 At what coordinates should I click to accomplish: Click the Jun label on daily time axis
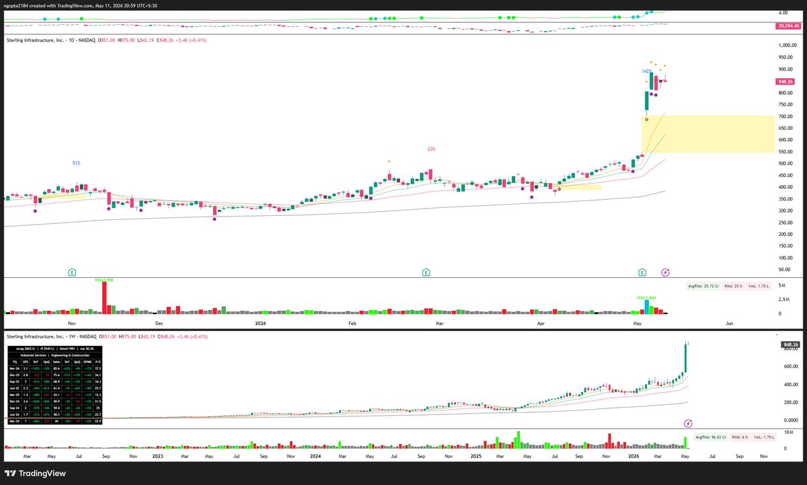[x=729, y=323]
